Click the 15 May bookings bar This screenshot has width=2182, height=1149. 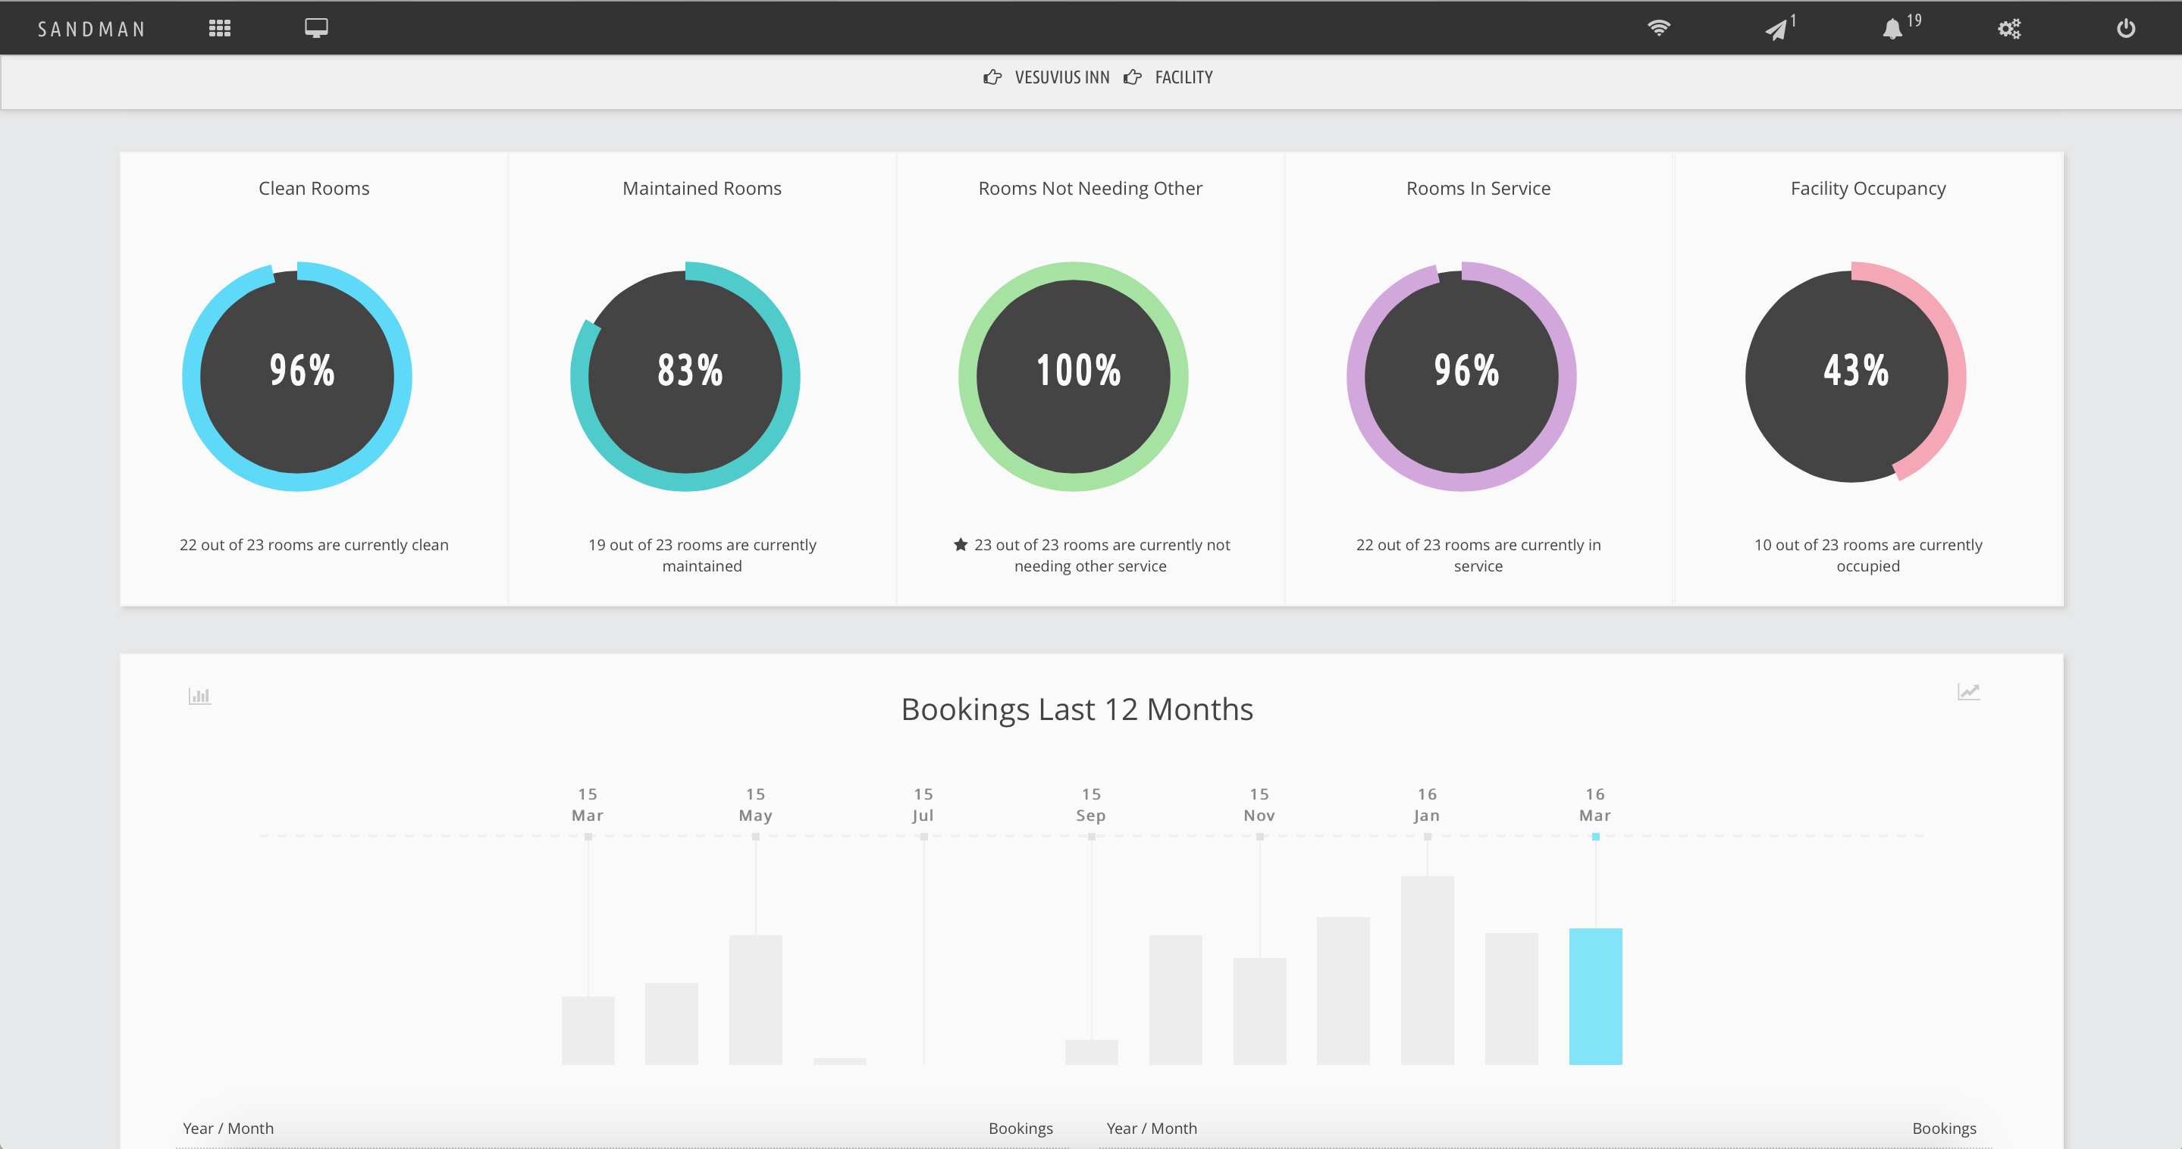point(756,1000)
